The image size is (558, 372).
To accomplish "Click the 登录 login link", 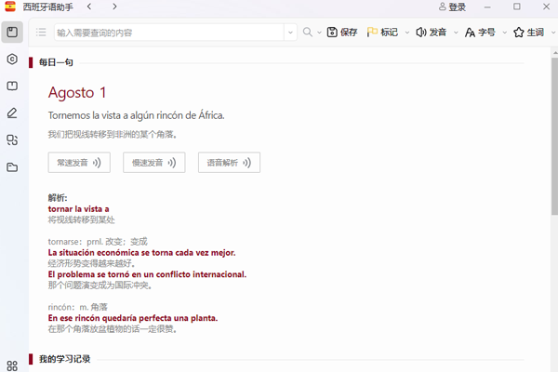I will (452, 7).
